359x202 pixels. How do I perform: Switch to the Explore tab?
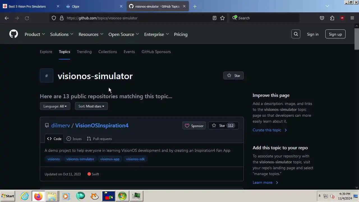coord(46,52)
